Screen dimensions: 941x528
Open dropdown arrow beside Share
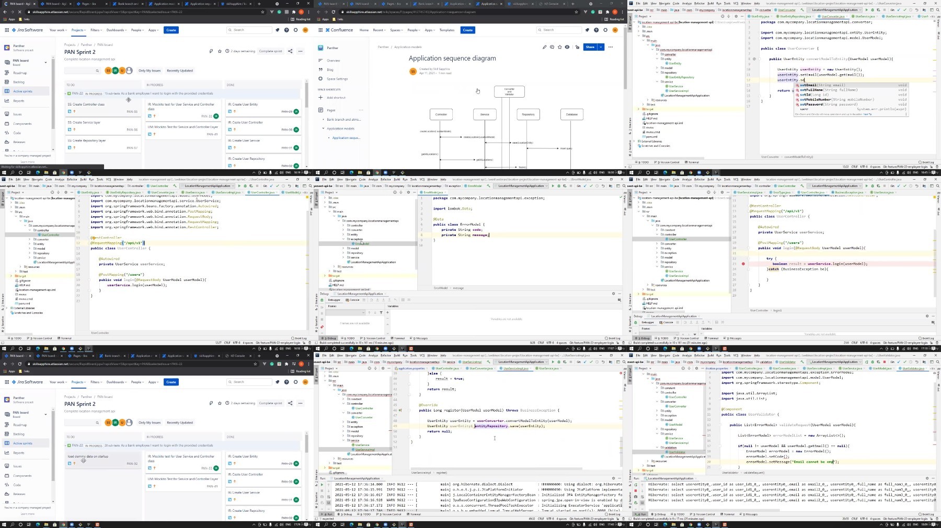601,47
